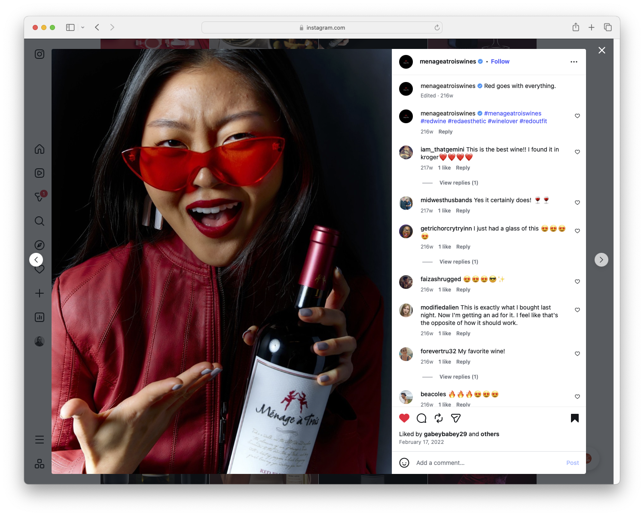Viewport: 644px width, 516px height.
Task: Like iam_thatgemini's comment
Action: coord(577,152)
